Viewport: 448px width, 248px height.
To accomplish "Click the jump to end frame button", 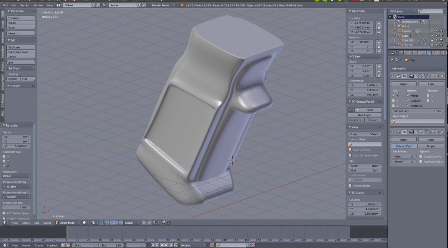I will (175, 245).
